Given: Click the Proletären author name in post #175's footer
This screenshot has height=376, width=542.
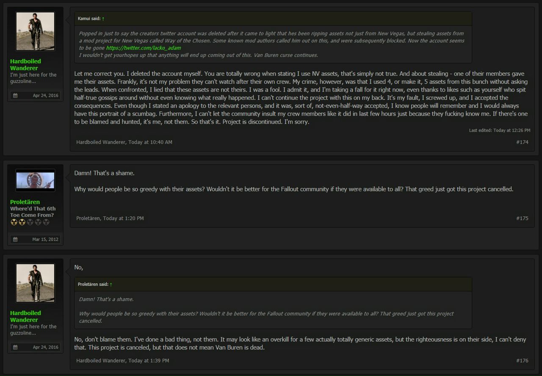Looking at the screenshot, I should 88,218.
